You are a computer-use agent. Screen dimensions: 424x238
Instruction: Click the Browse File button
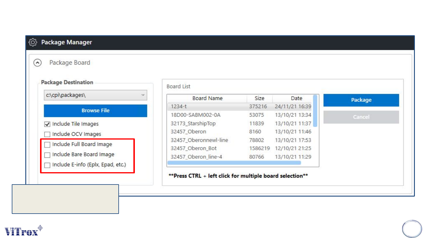pyautogui.click(x=95, y=111)
